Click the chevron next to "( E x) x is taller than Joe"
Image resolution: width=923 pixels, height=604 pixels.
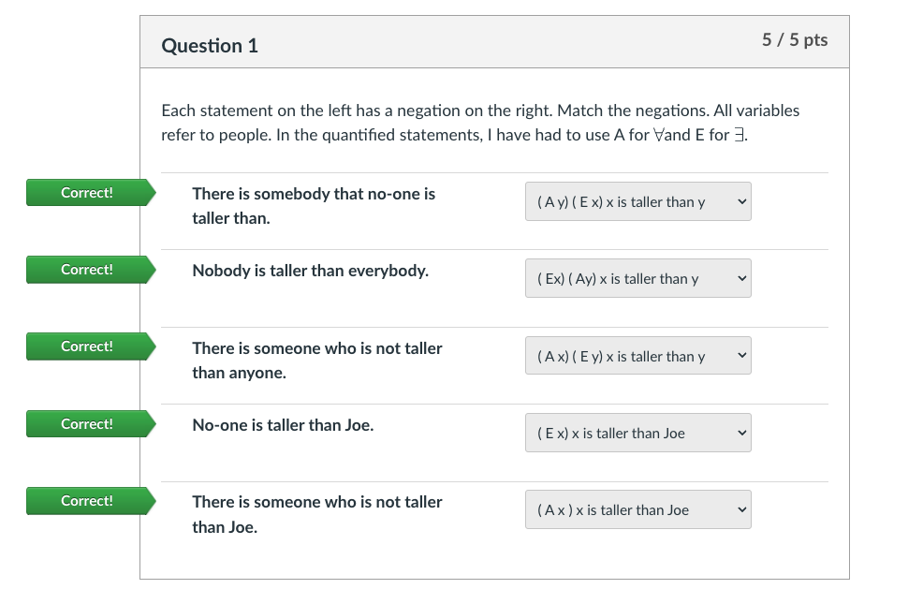[x=741, y=433]
